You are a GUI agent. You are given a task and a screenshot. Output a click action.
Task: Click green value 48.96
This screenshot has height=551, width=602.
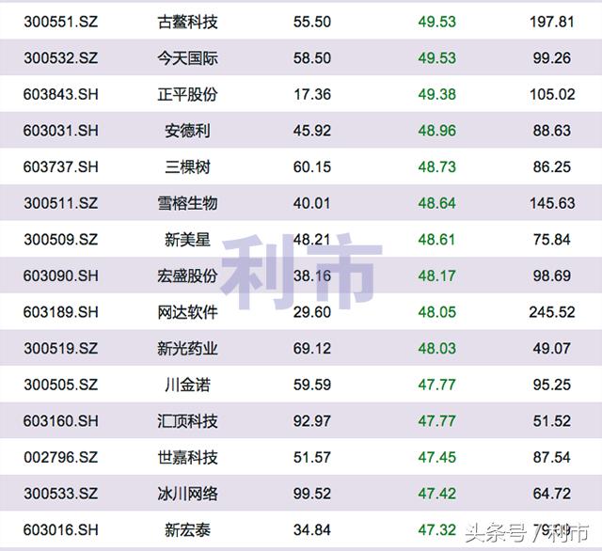pos(436,131)
